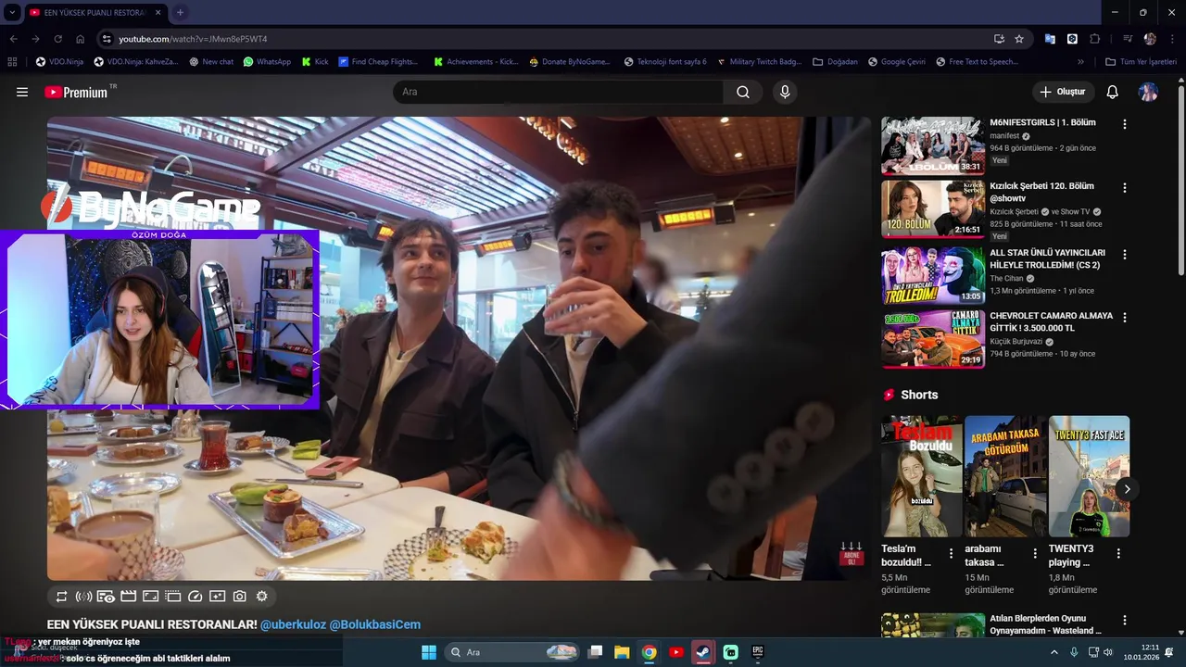1186x667 pixels.
Task: Open options menu for Tesla'm bozuldu short
Action: coord(951,553)
